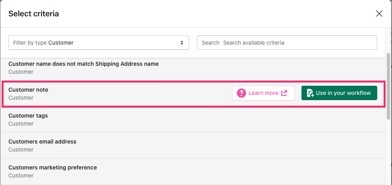Screen dimensions: 392x185
Task: Choose Customer name does not match Shipping Address name
Action: (193, 68)
